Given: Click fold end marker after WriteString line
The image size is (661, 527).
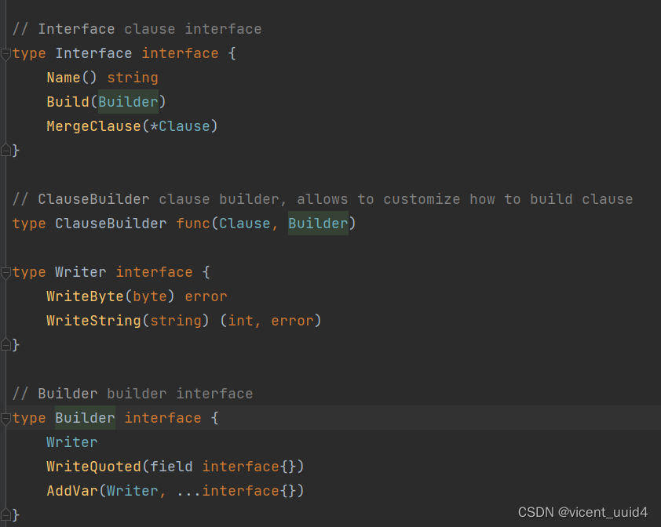Looking at the screenshot, I should [5, 345].
